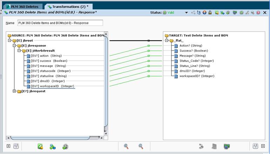The image size is (270, 154).
Task: Click the bottom-left green document icon
Action: 40,146
